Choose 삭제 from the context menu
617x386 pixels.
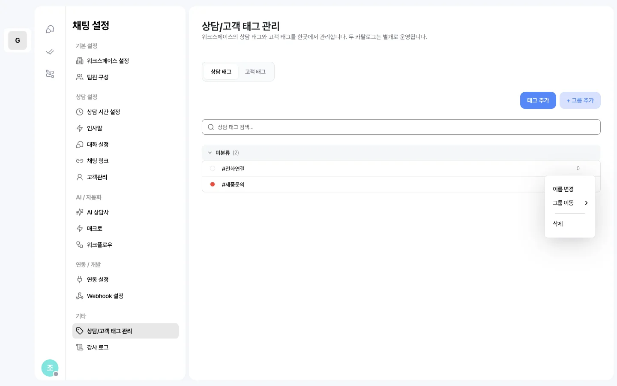[570, 224]
